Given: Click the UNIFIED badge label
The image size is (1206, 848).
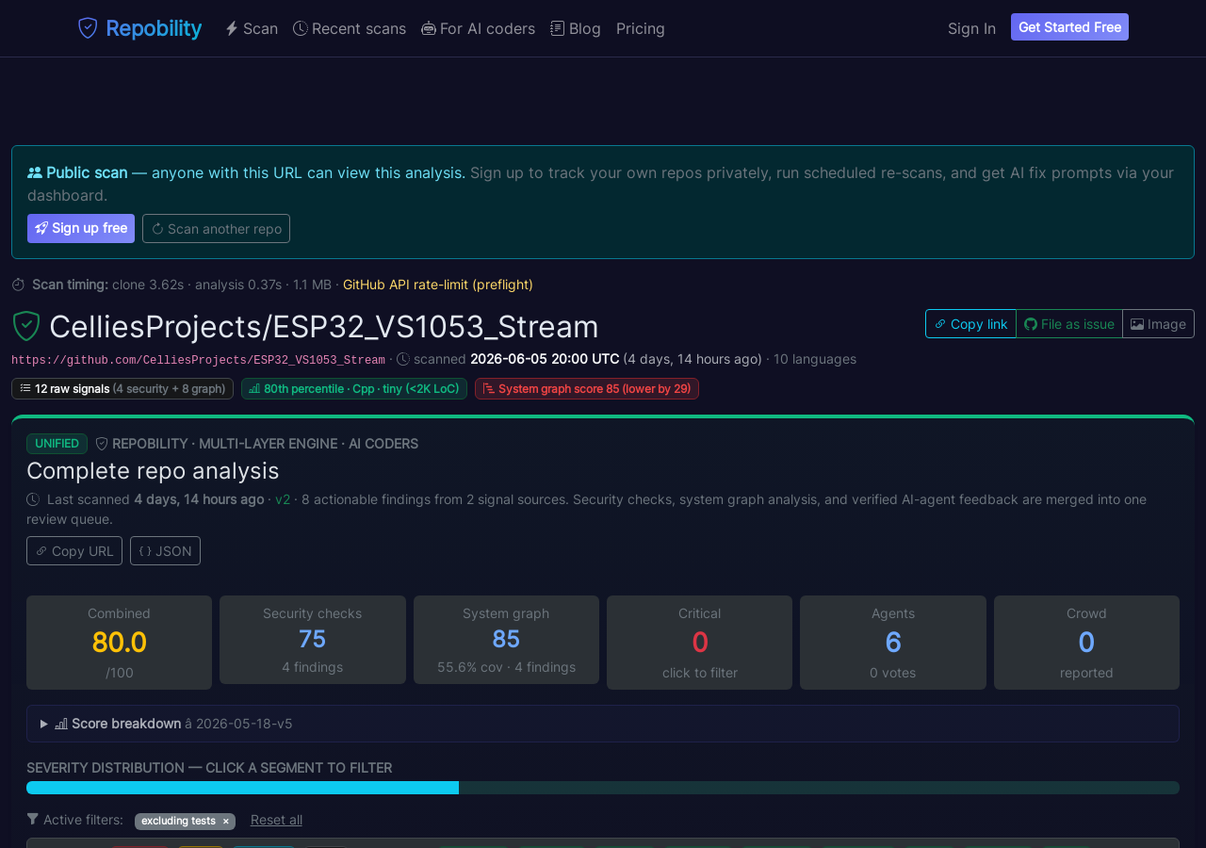Looking at the screenshot, I should (x=57, y=444).
